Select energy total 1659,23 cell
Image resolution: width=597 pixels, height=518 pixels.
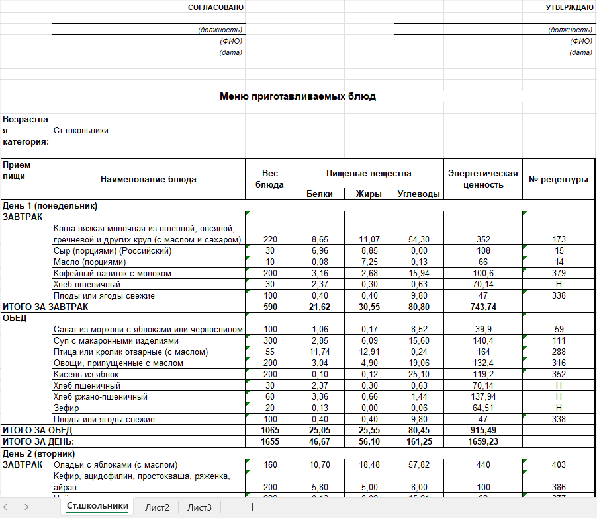pyautogui.click(x=482, y=441)
